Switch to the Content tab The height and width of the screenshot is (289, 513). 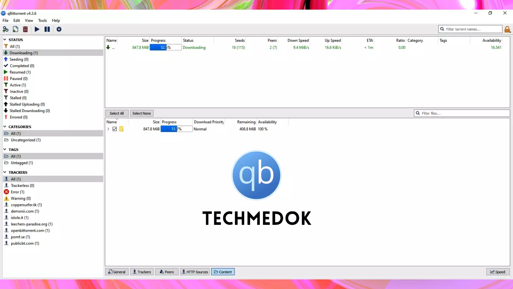tap(223, 272)
